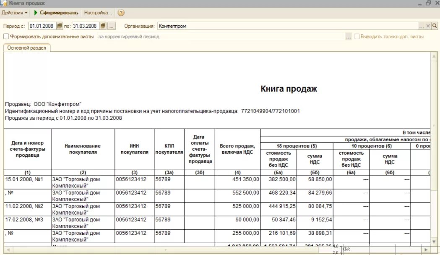Click the cell 15.01.2008, №1

point(28,182)
